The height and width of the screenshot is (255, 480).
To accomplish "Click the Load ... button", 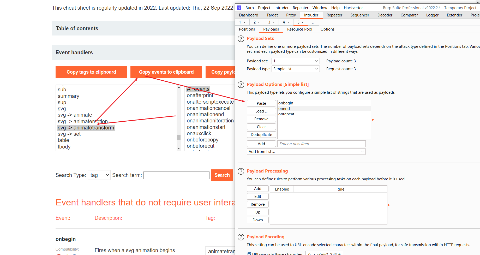I will coord(261,111).
